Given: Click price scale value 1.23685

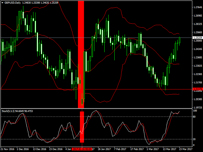Looking at the screenshot, I should (x=198, y=57).
